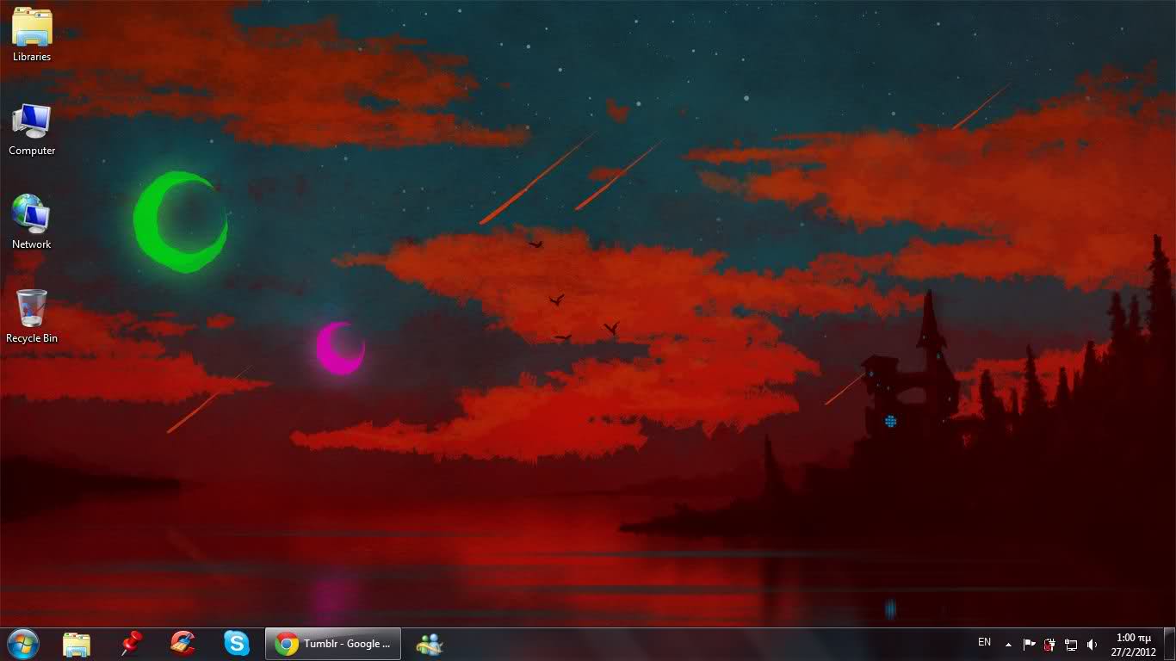
Task: Click the Show Desktop strip beside the clock
Action: (x=1169, y=645)
